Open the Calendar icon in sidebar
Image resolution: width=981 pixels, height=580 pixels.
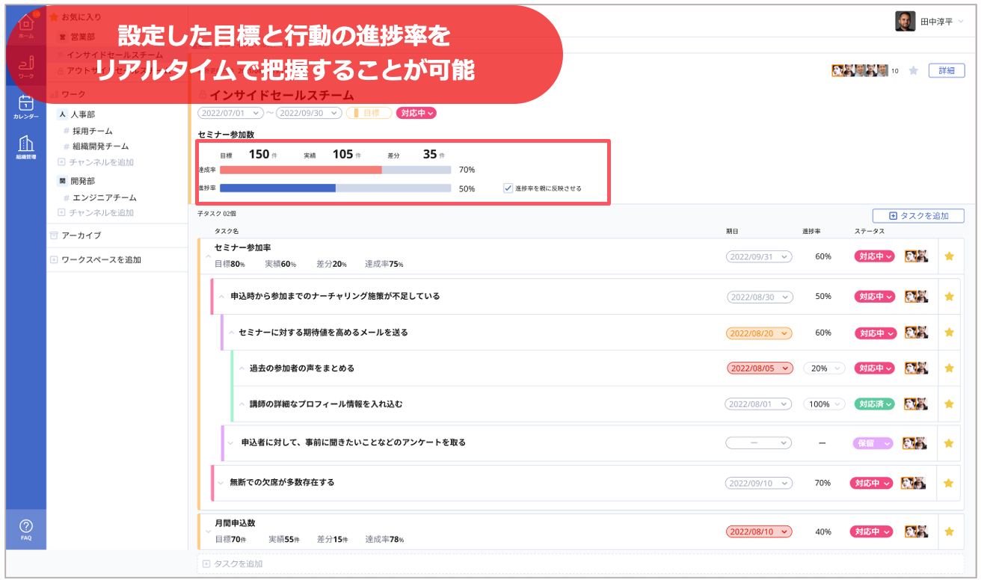[x=25, y=105]
